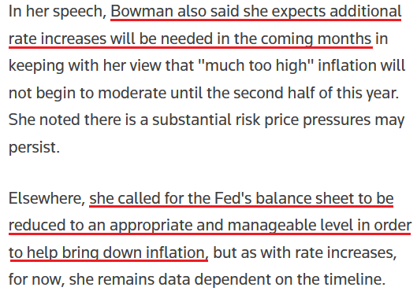Click the underlined name "Bowman"

click(x=142, y=12)
